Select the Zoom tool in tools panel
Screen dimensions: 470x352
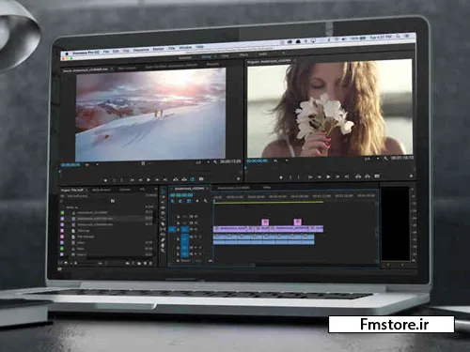point(163,250)
